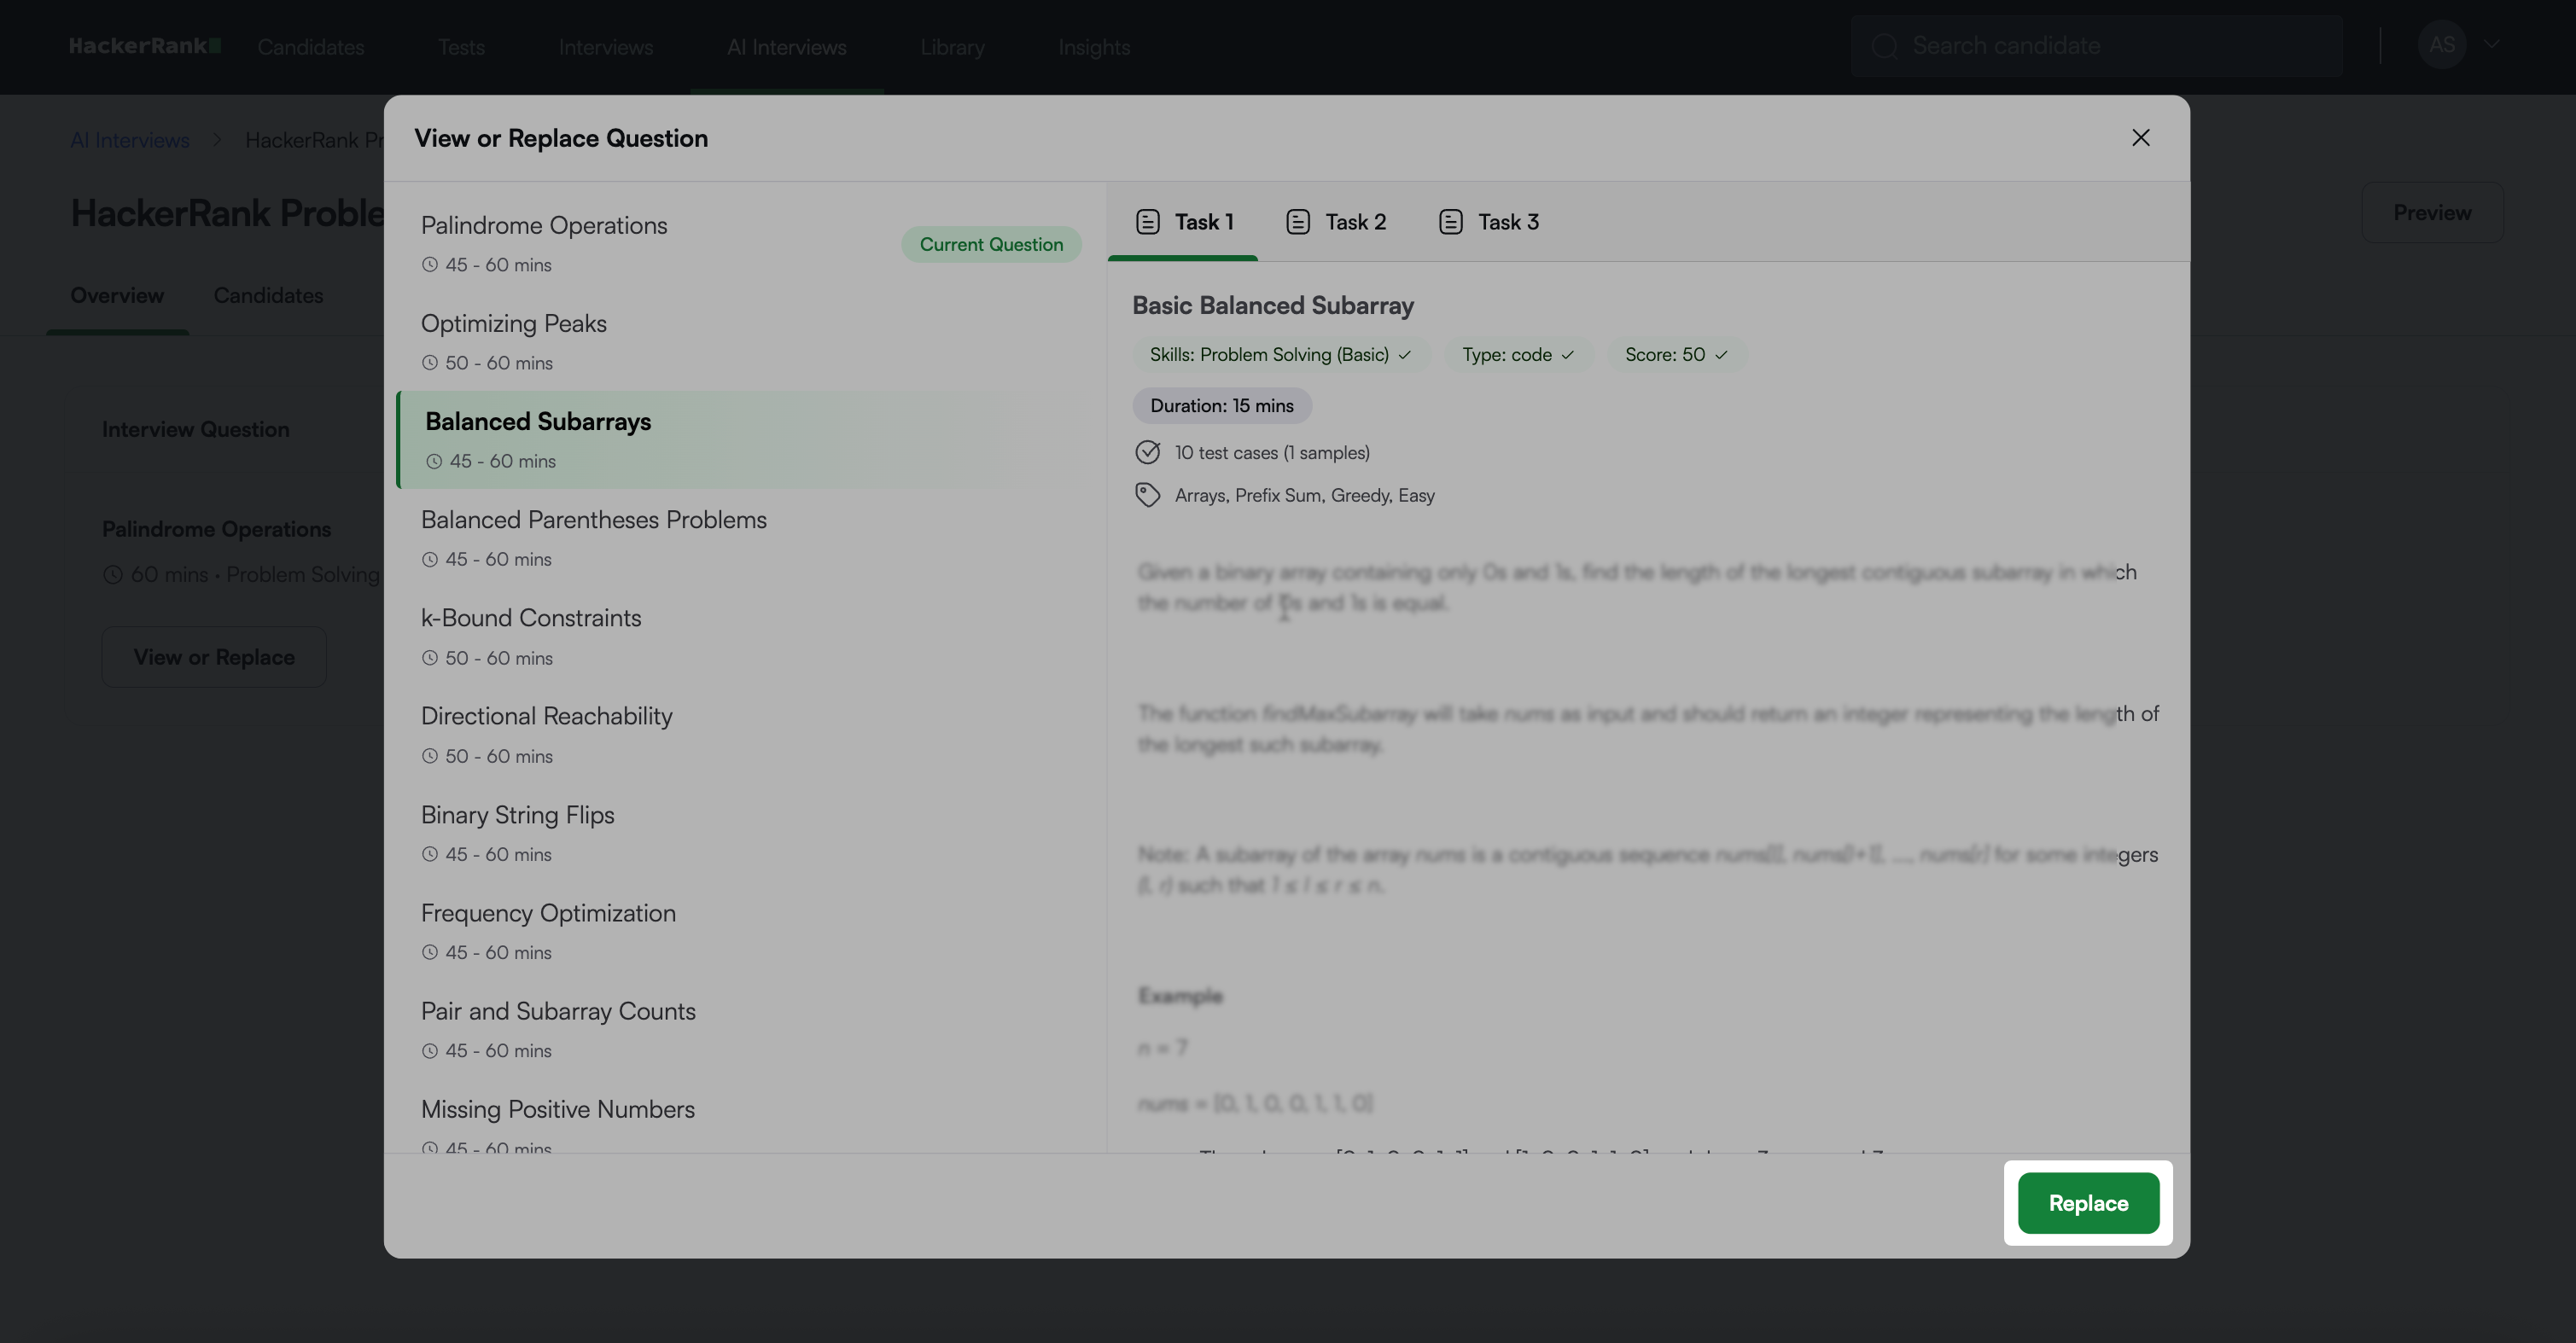
Task: Click Palindrome Operations title in Interview Question card
Action: click(216, 529)
